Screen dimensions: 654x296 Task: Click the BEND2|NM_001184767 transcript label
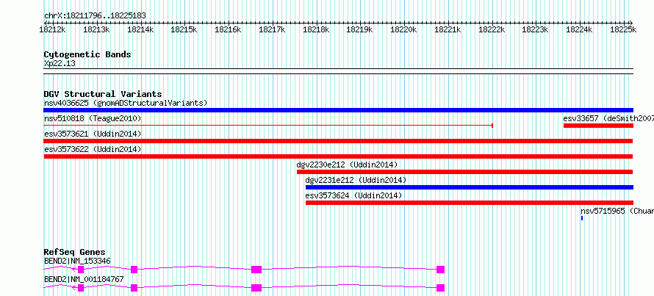[84, 279]
